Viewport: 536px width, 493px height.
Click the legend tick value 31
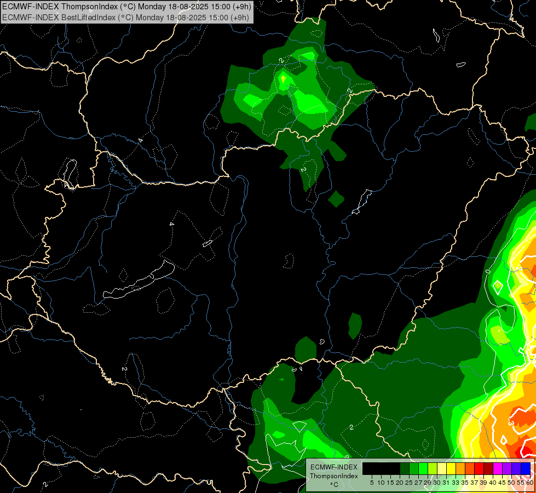pos(446,483)
